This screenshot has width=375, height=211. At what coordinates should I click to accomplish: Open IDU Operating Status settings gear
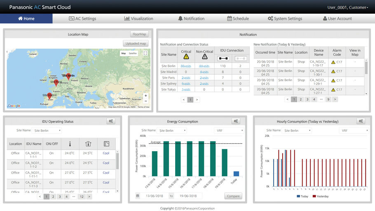pyautogui.click(x=110, y=121)
